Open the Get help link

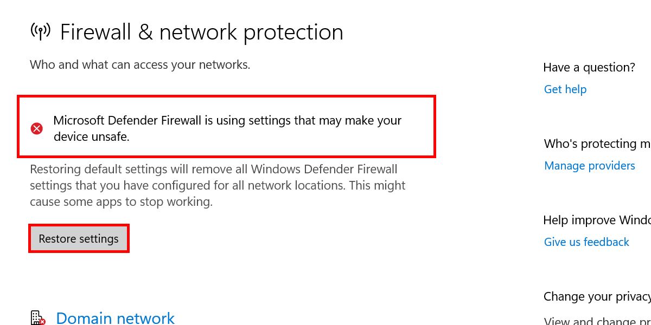pyautogui.click(x=565, y=89)
